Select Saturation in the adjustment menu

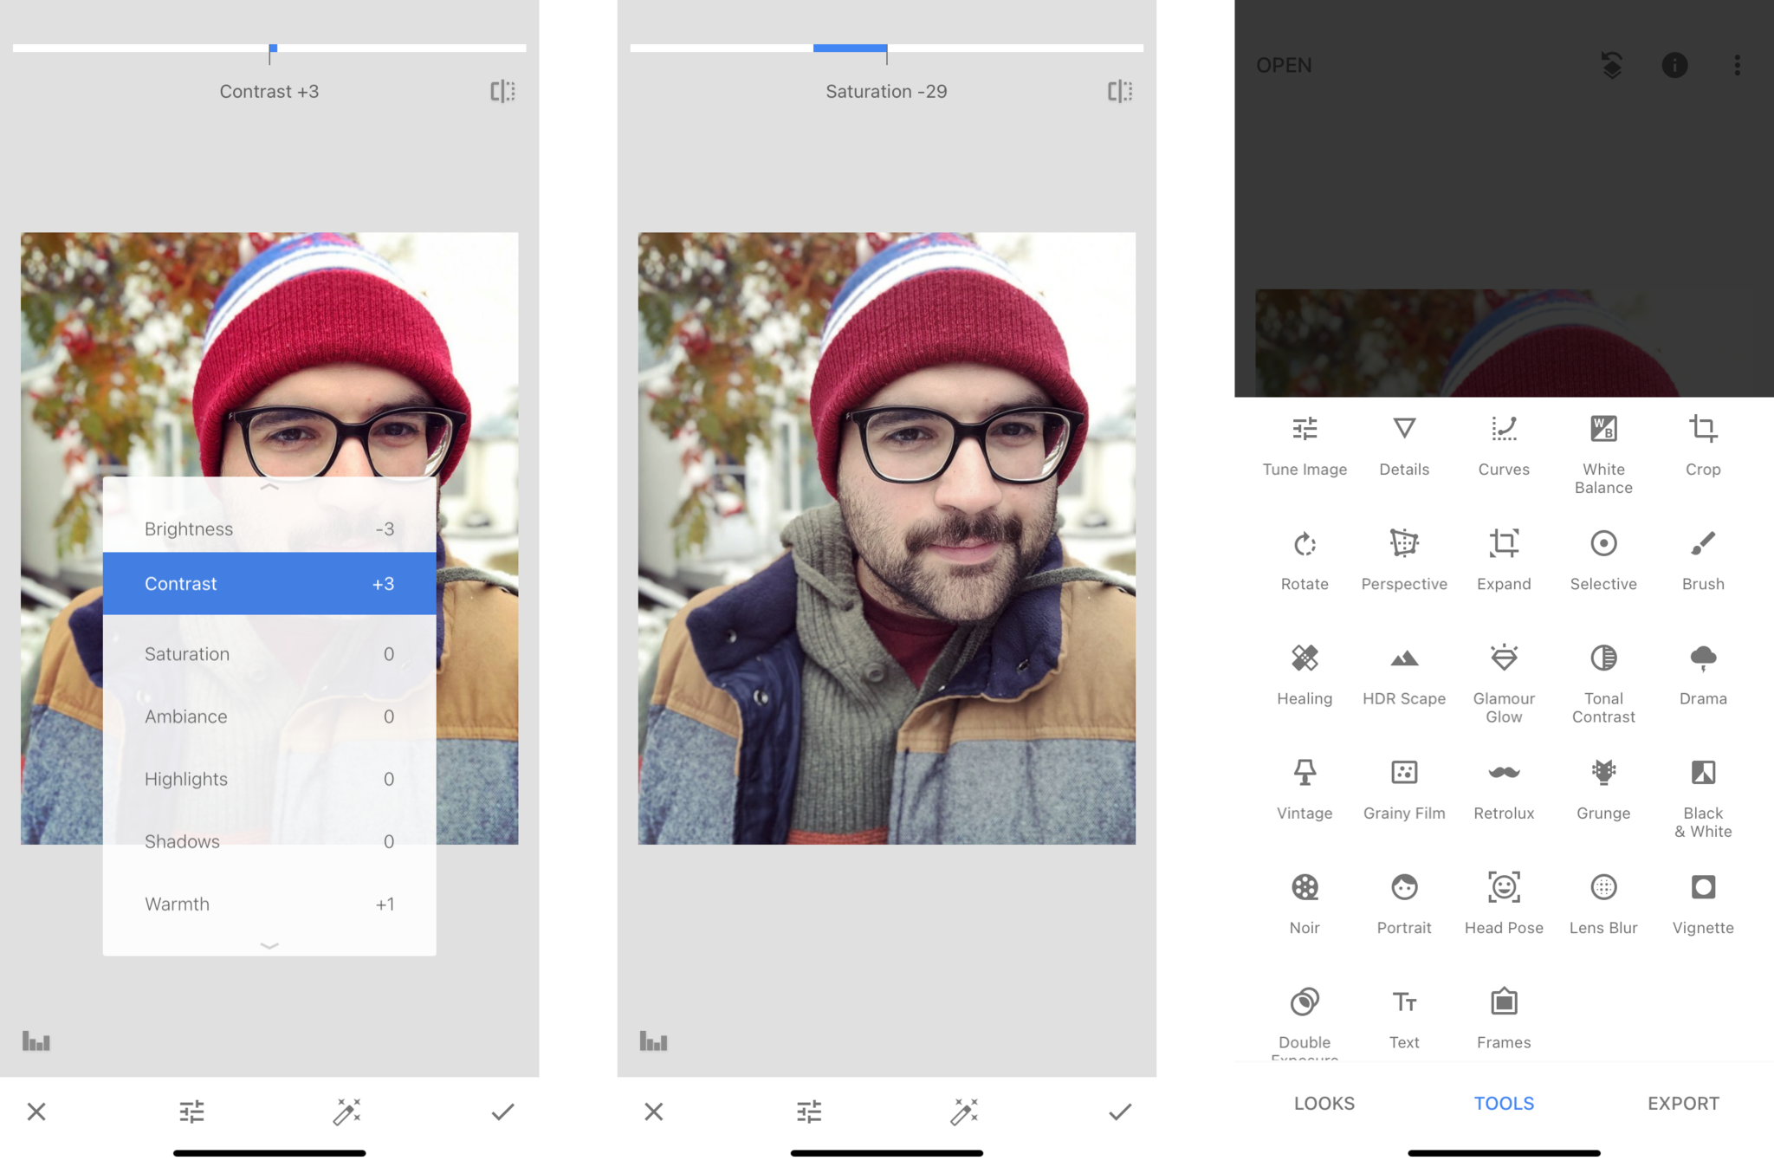[x=269, y=654]
